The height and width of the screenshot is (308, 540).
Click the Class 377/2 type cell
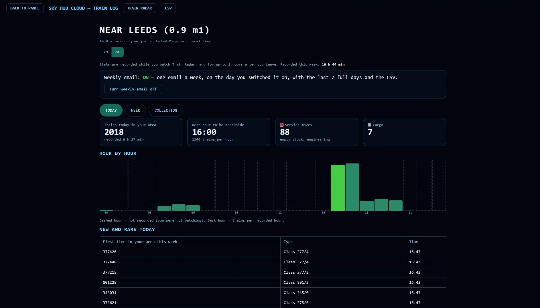pos(343,273)
